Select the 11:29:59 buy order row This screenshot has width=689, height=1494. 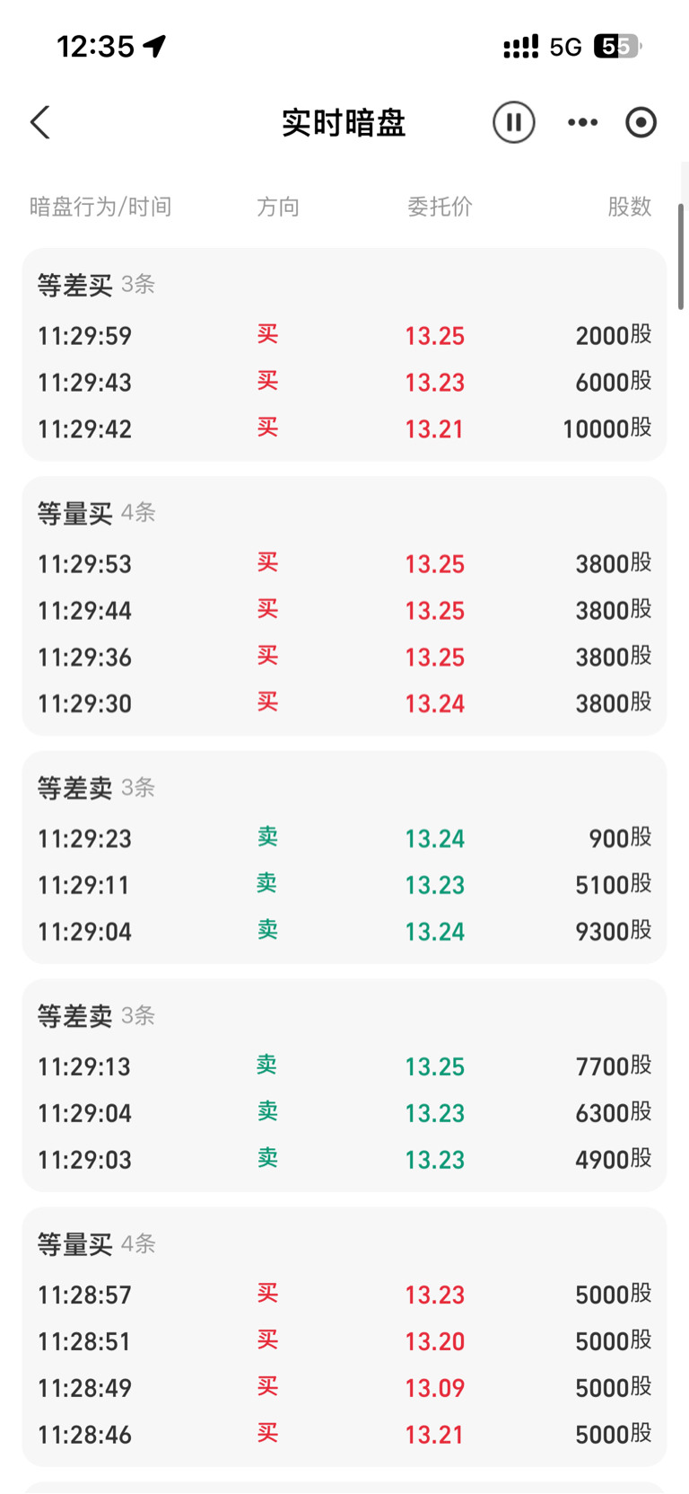click(344, 336)
